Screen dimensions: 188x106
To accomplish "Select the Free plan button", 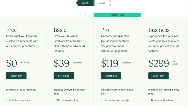I will pos(16,76).
